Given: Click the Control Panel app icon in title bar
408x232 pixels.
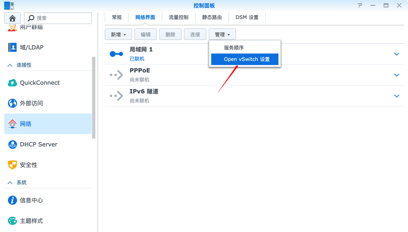Looking at the screenshot, I should (x=9, y=5).
